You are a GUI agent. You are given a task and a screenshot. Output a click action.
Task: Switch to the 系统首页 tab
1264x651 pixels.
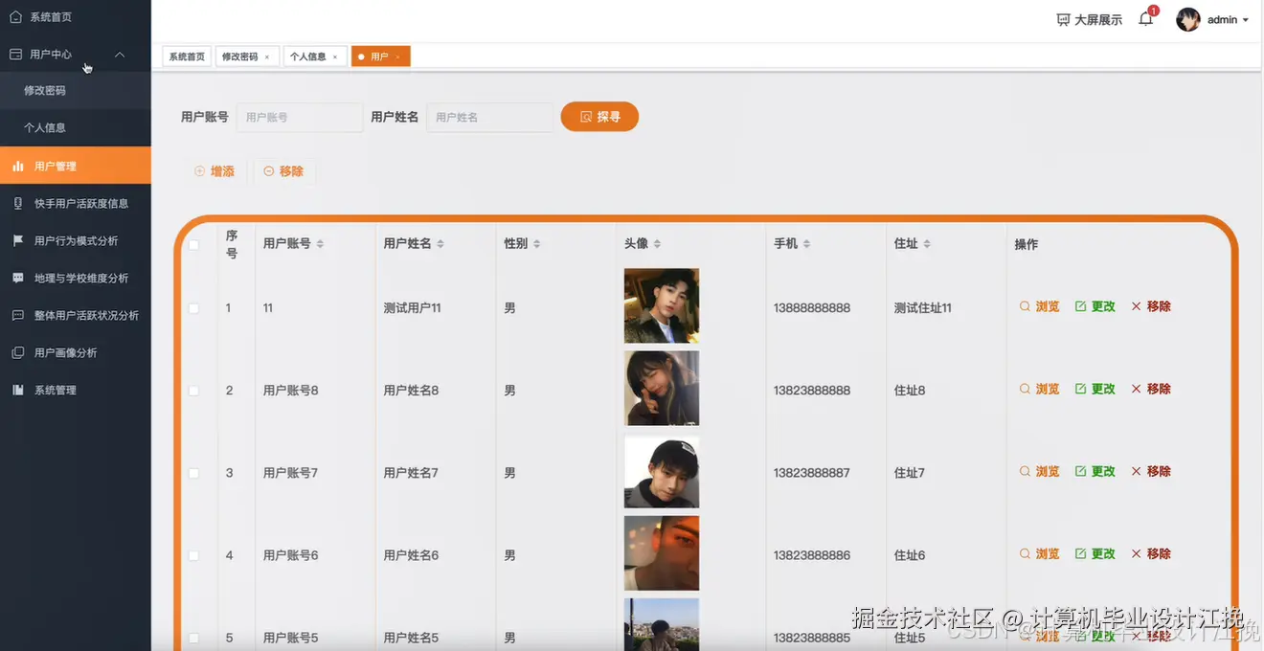coord(187,56)
